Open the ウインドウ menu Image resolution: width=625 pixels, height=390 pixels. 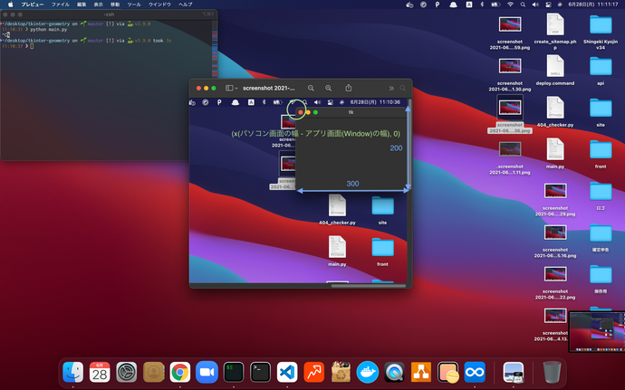pyautogui.click(x=159, y=5)
